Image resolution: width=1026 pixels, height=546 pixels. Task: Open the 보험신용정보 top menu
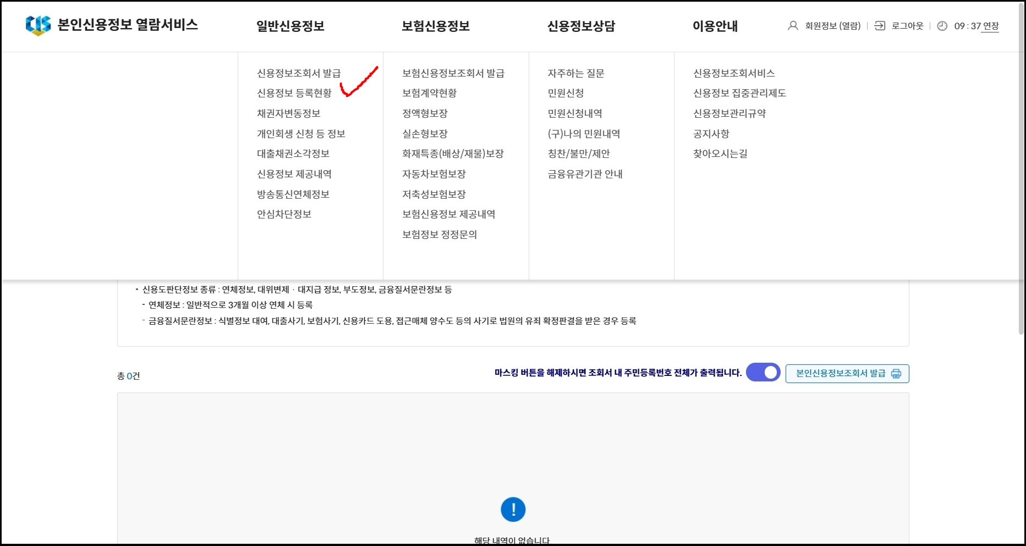coord(436,26)
